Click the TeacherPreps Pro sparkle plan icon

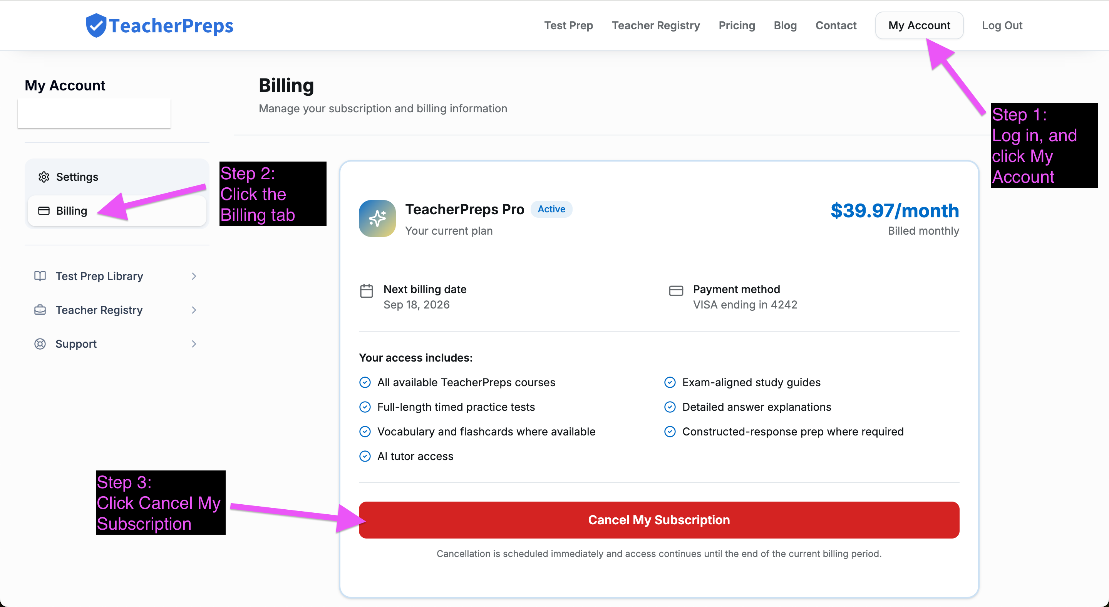377,218
